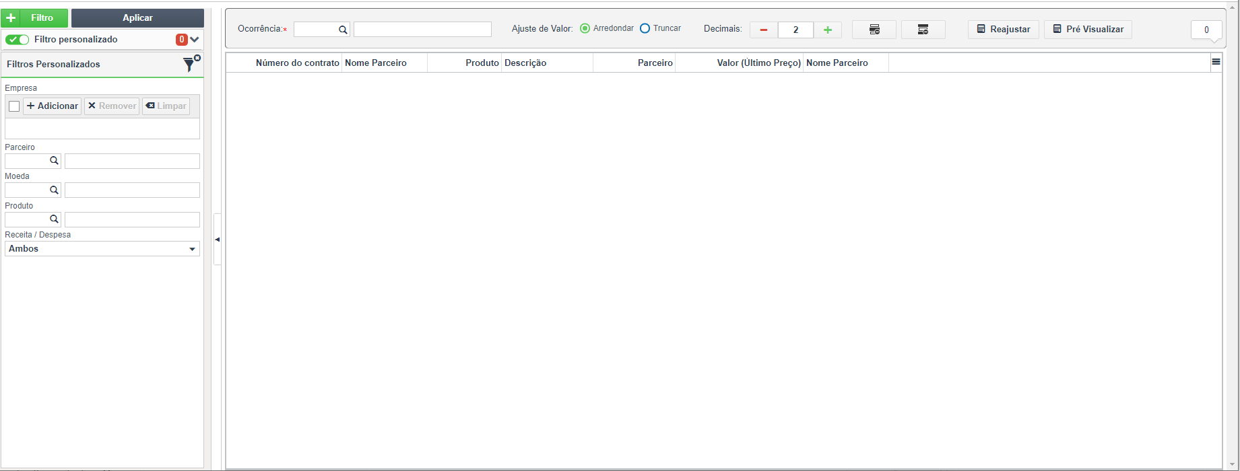
Task: Check the Empresa select-all checkbox
Action: click(x=14, y=106)
